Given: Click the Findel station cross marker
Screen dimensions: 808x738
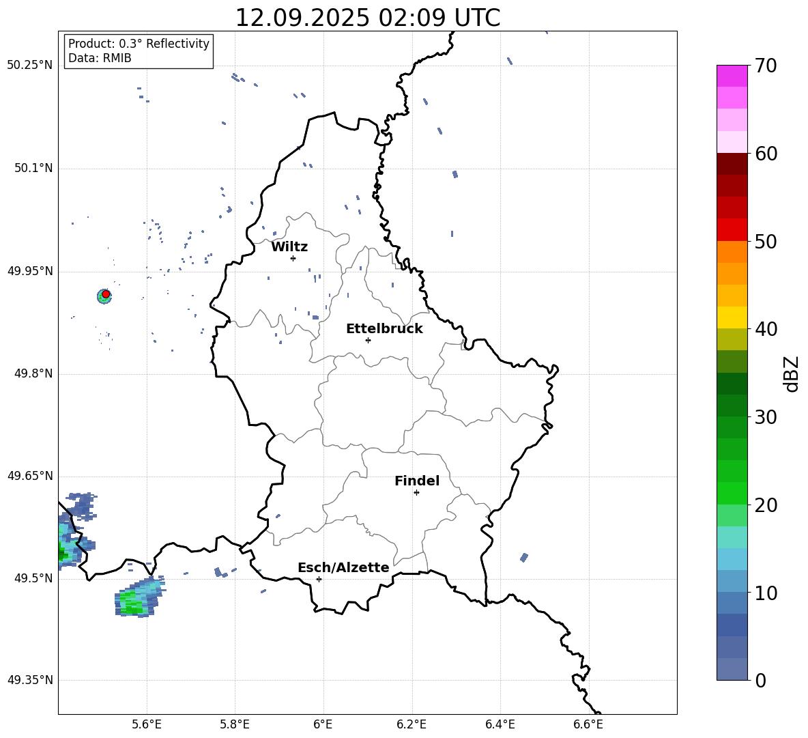Looking at the screenshot, I should click(416, 493).
